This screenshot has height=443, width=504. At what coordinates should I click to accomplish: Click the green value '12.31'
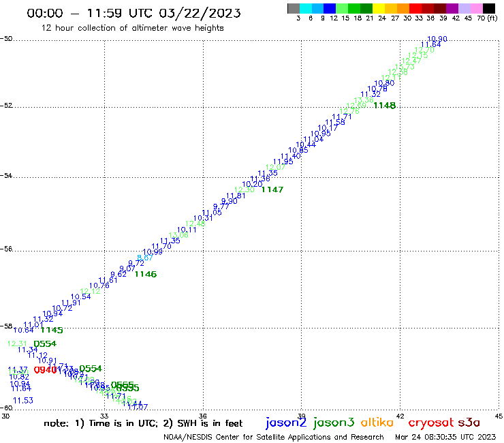coord(17,344)
